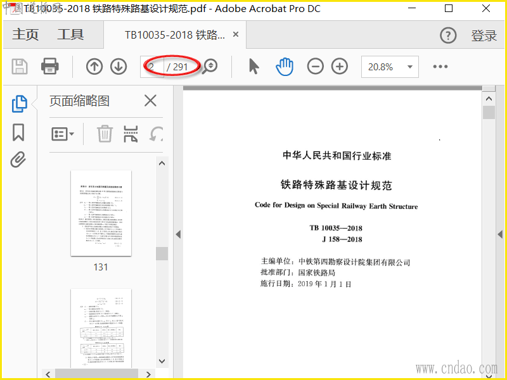Viewport: 507px width, 380px height.
Task: Zoom out with minus button
Action: (315, 66)
